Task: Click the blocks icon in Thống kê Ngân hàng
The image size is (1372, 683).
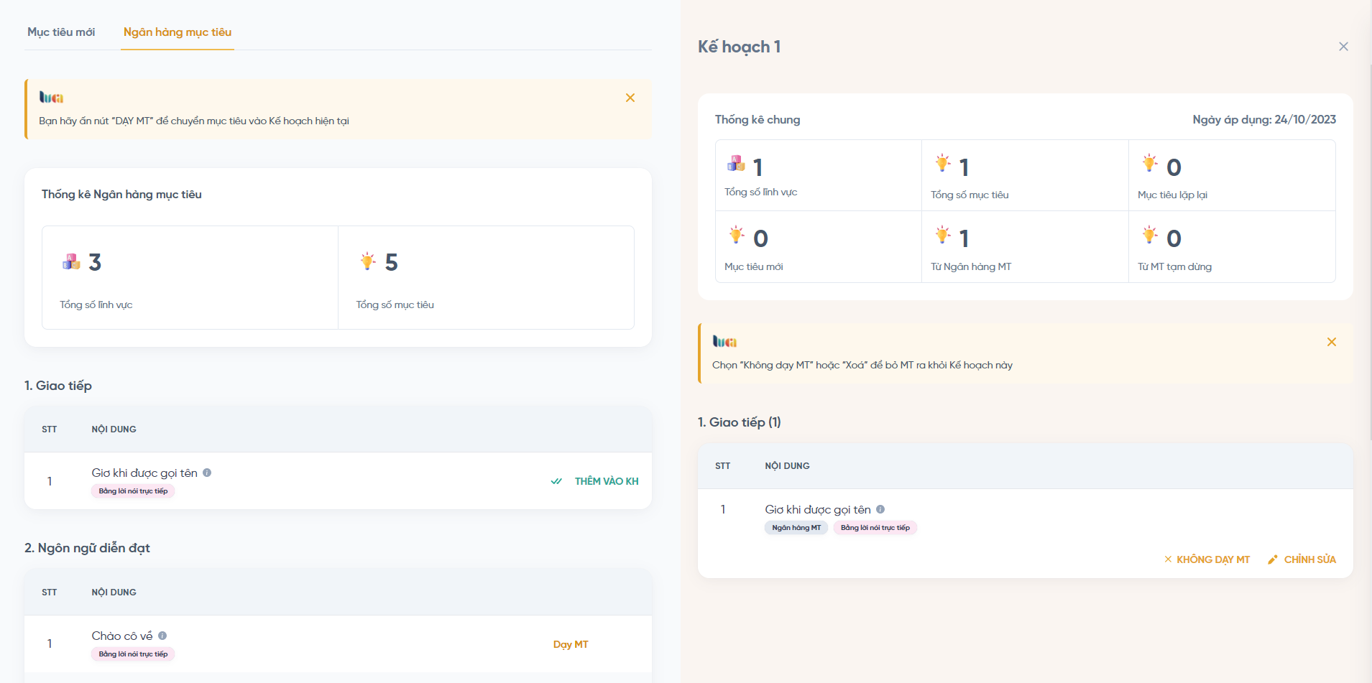Action: click(71, 261)
